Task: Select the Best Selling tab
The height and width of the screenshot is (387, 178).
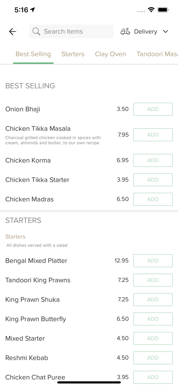Action: click(33, 54)
